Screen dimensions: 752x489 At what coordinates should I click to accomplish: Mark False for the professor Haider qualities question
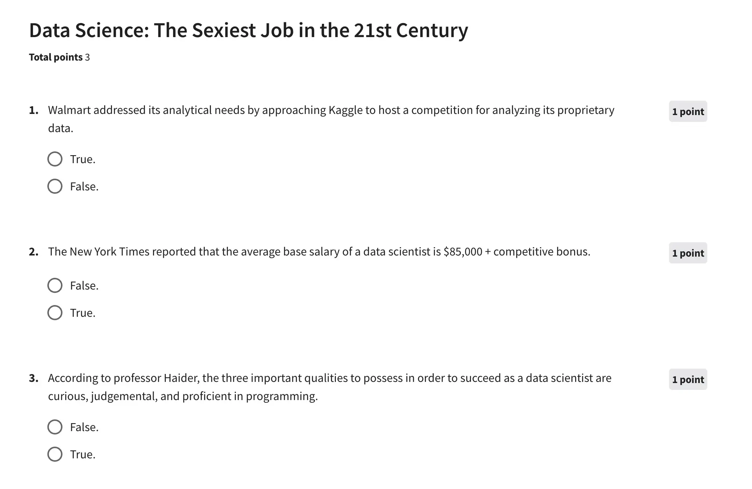(55, 427)
